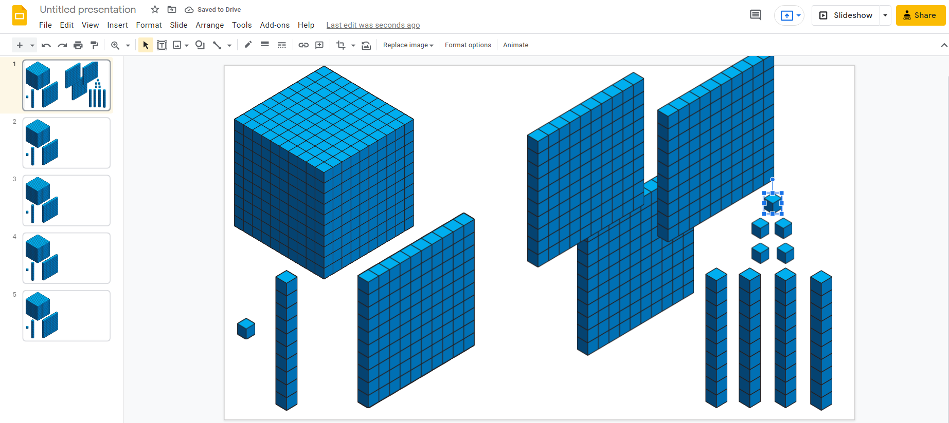Expand the Replace image dropdown

pyautogui.click(x=408, y=45)
